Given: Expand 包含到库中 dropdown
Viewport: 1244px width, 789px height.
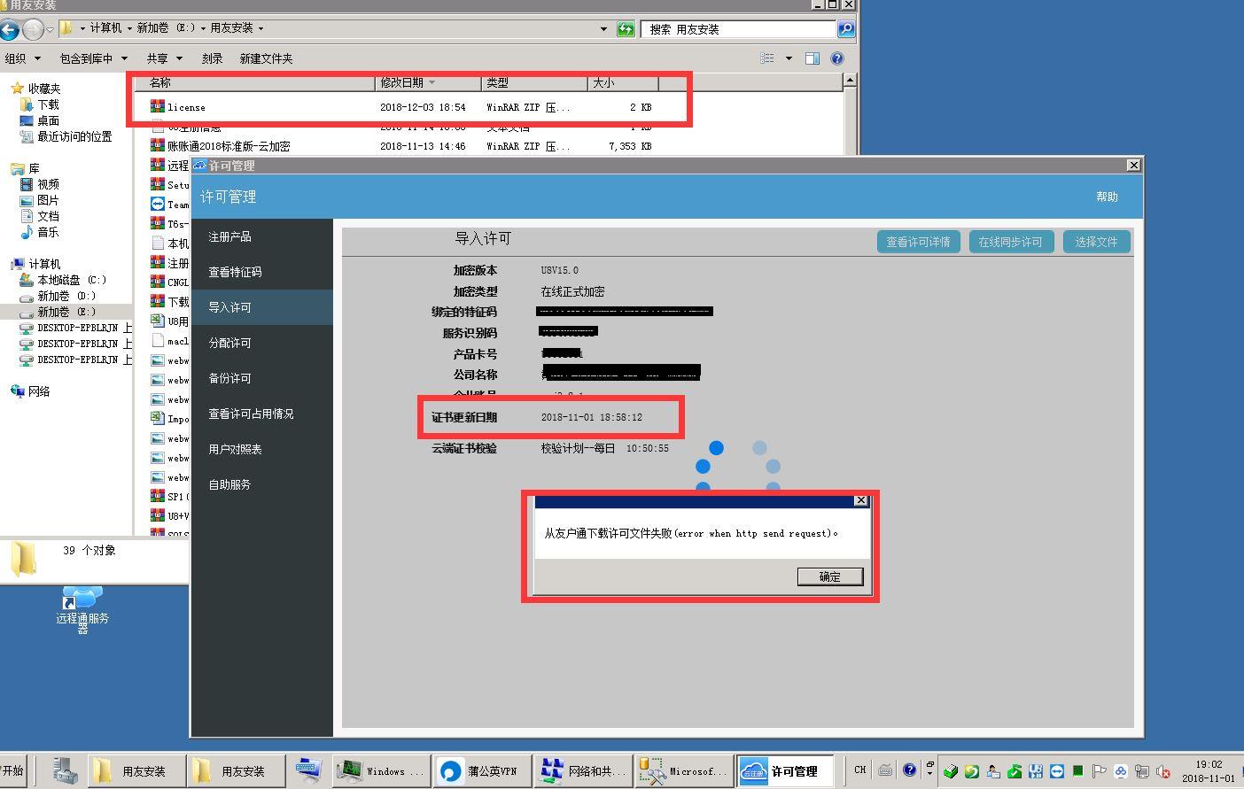Looking at the screenshot, I should (x=93, y=58).
